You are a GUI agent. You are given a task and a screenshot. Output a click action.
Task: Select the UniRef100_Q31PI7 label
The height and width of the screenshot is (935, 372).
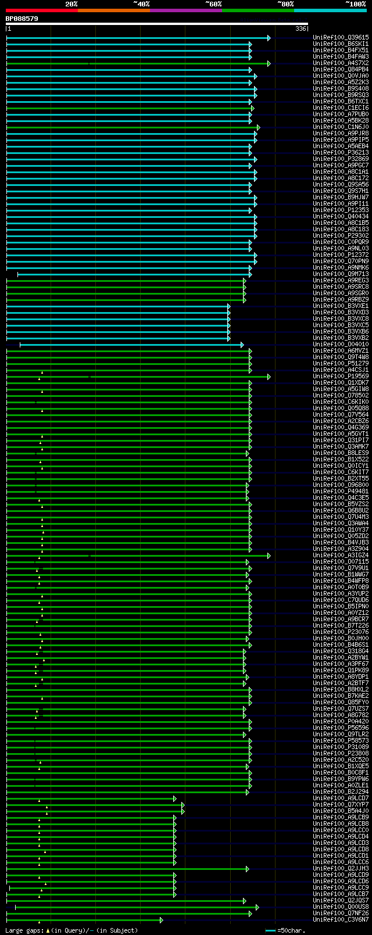coord(341,440)
